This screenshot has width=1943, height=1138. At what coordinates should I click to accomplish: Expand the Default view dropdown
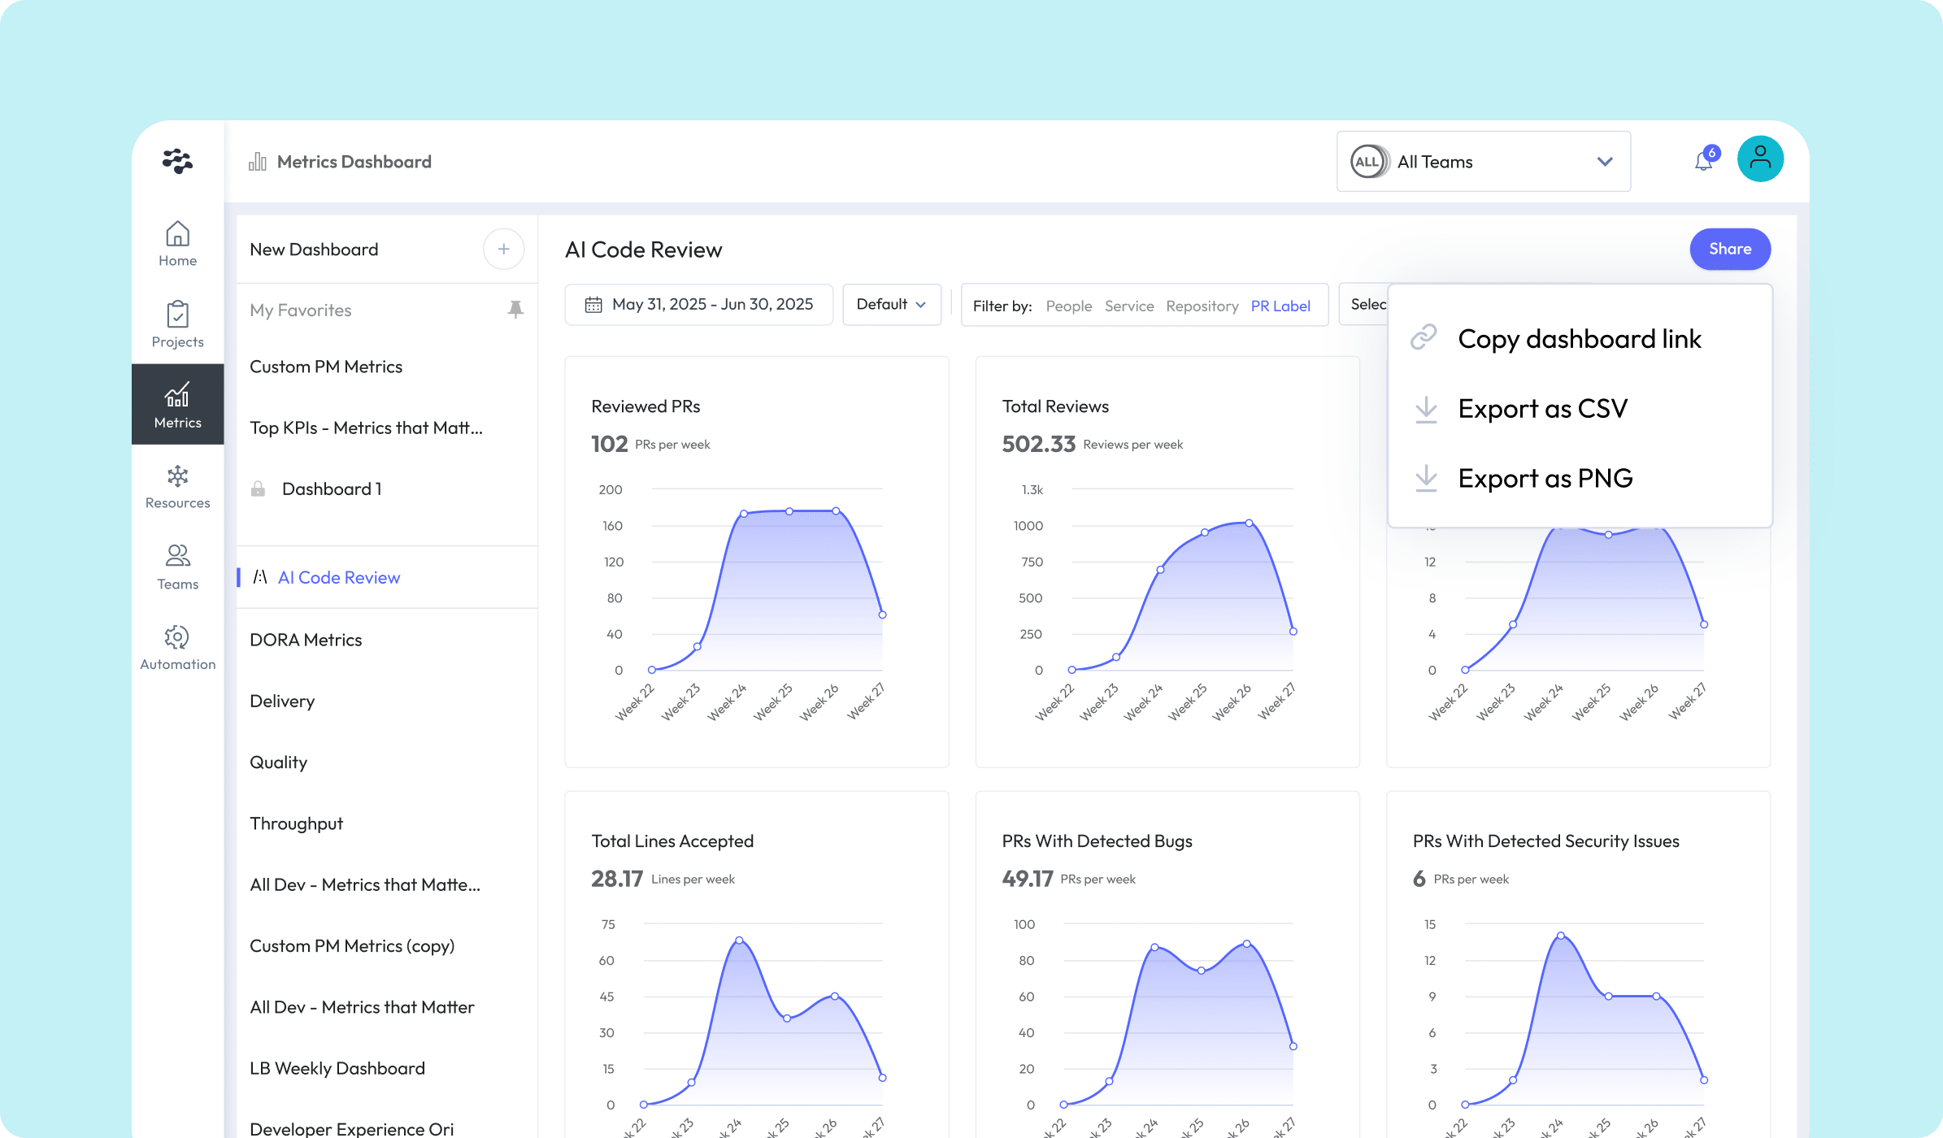tap(891, 304)
